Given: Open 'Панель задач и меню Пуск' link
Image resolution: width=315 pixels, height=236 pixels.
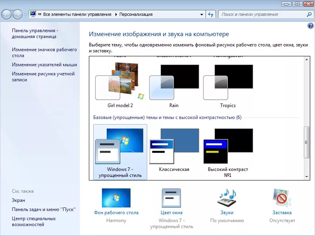Looking at the screenshot, I should pos(44,209).
